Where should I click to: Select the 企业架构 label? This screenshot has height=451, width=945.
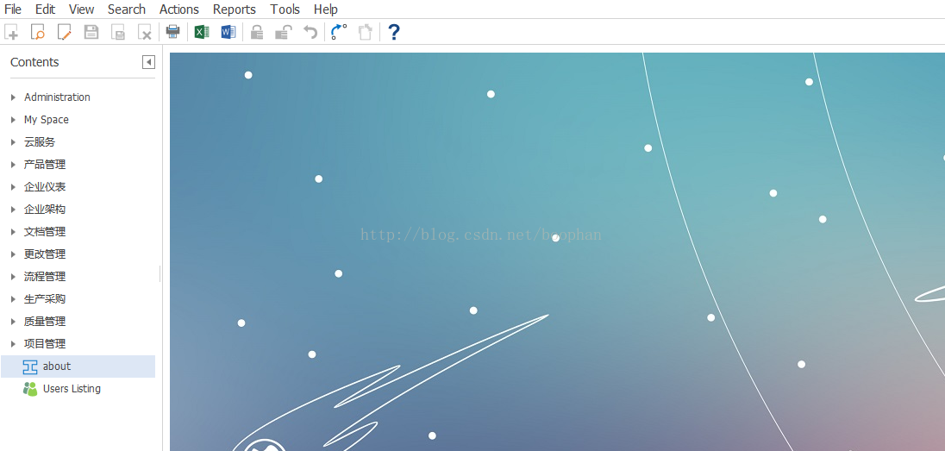click(45, 210)
